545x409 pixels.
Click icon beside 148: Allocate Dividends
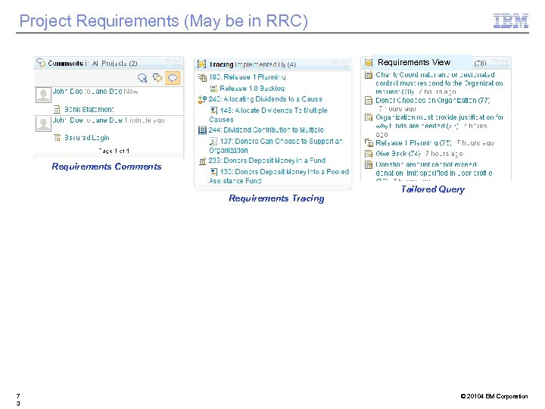coord(213,111)
